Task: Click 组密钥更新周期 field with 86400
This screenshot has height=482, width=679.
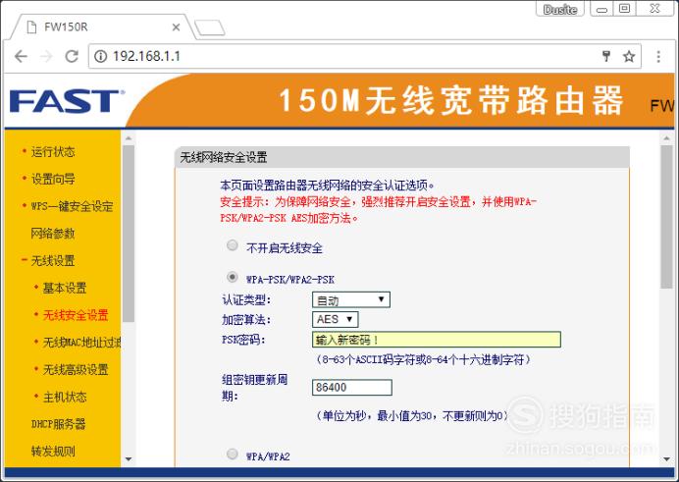Action: pyautogui.click(x=351, y=387)
